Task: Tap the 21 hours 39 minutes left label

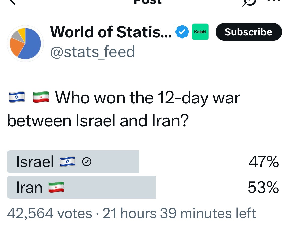Action: pyautogui.click(x=179, y=213)
